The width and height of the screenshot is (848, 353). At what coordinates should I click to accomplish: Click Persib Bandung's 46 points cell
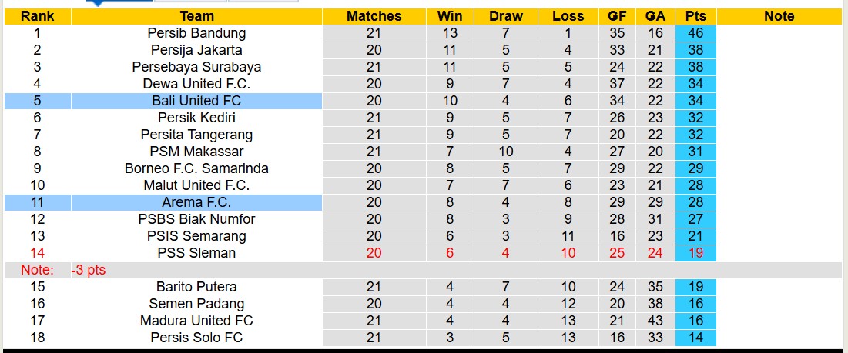click(x=695, y=33)
